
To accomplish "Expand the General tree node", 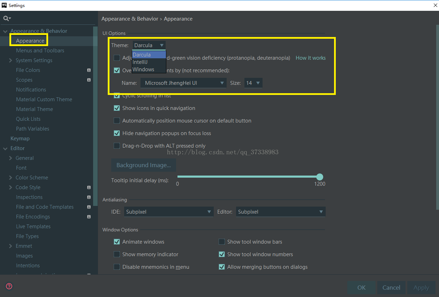I will click(10, 158).
